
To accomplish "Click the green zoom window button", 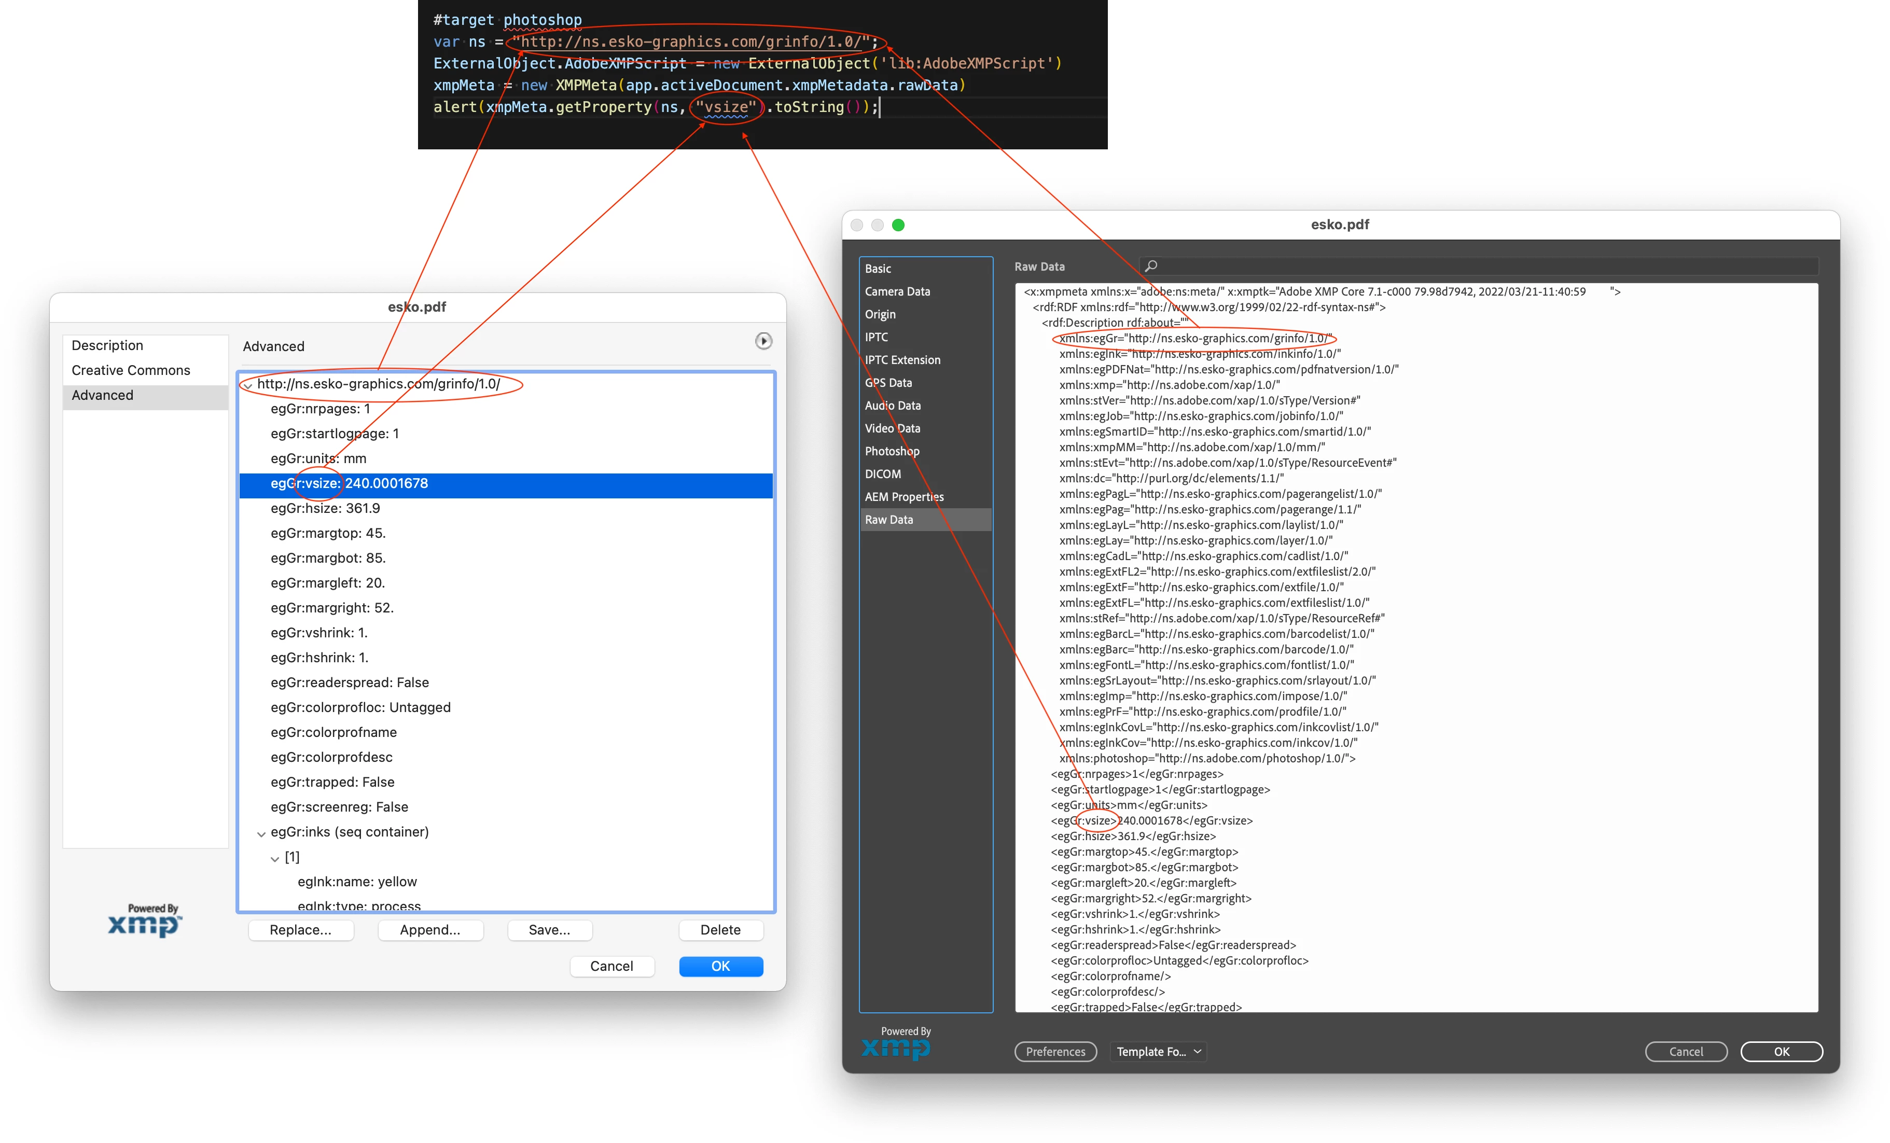I will click(x=898, y=225).
